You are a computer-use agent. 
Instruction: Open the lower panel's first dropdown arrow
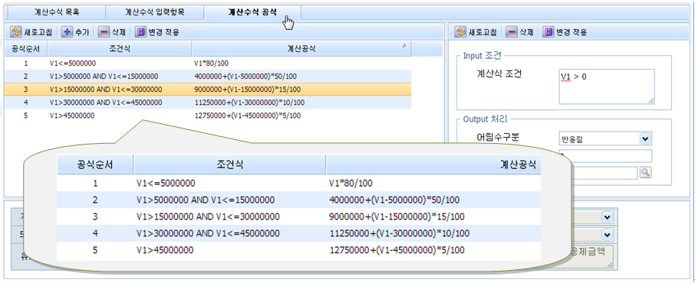tap(607, 217)
